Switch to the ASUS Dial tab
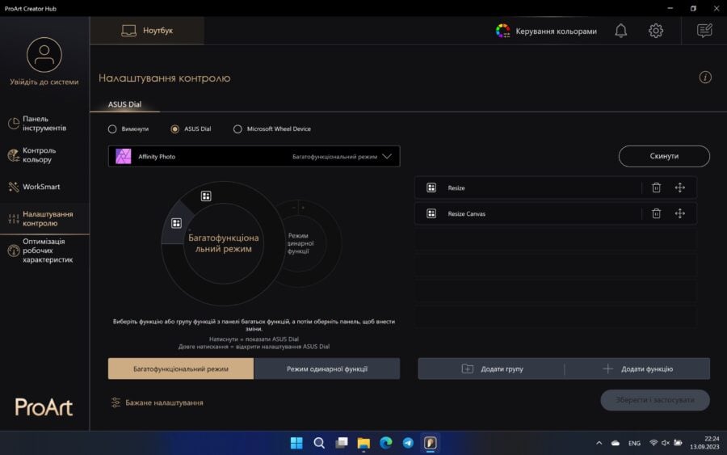727x455 pixels. coord(124,104)
